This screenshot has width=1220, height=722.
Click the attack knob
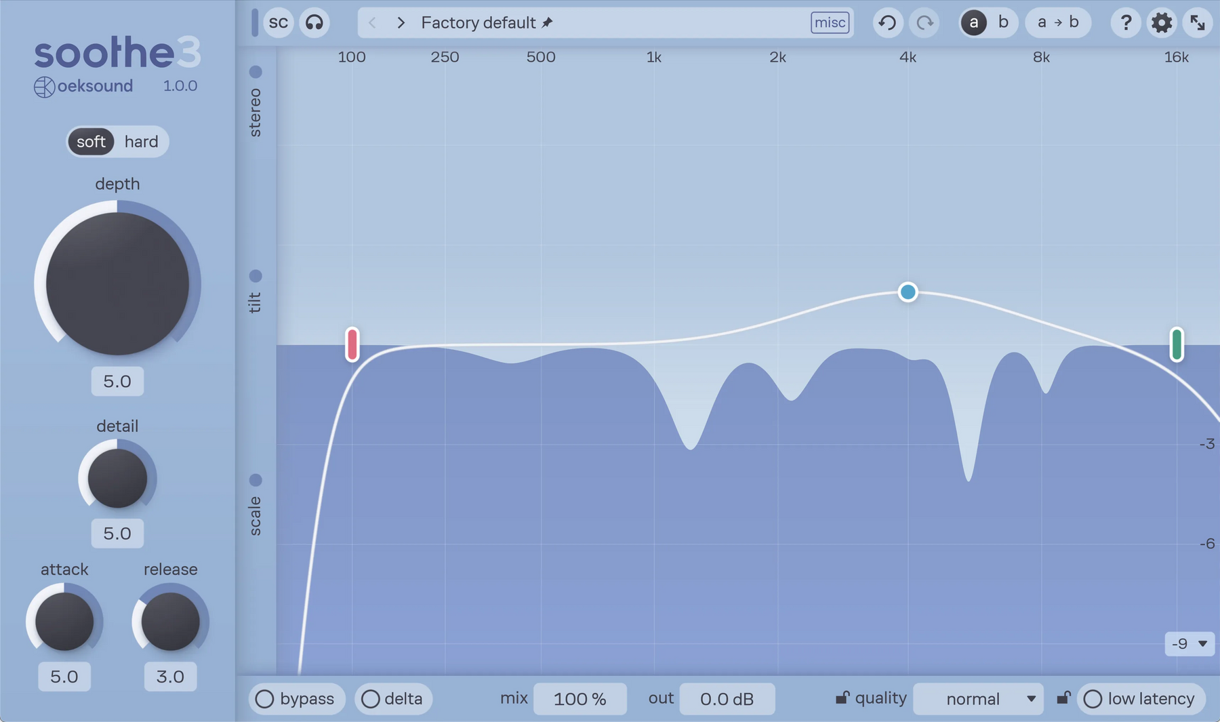[x=64, y=621]
